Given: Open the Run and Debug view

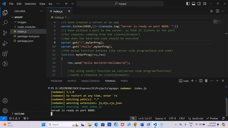Looking at the screenshot, I should point(5,43).
